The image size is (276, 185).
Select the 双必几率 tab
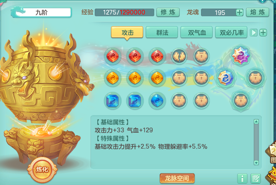click(231, 32)
